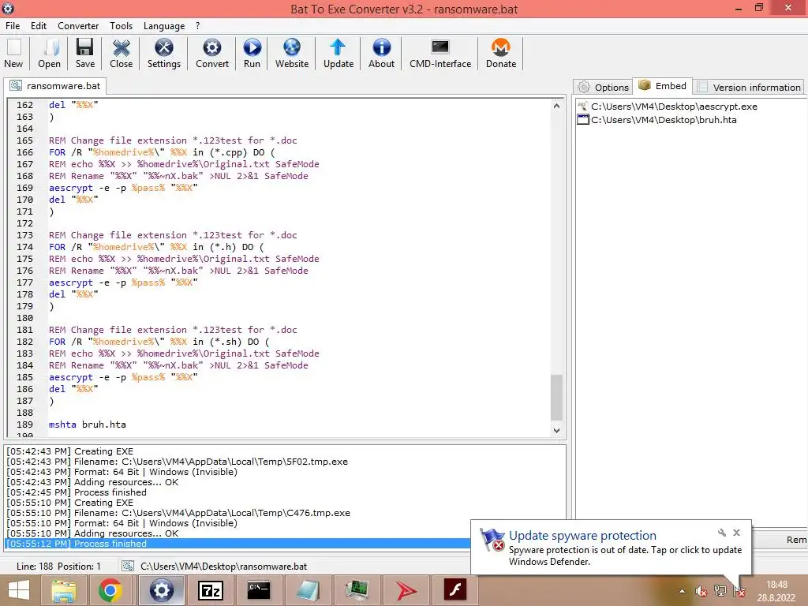Open the Flash icon on taskbar
Screen dimensions: 808x606
pyautogui.click(x=455, y=590)
